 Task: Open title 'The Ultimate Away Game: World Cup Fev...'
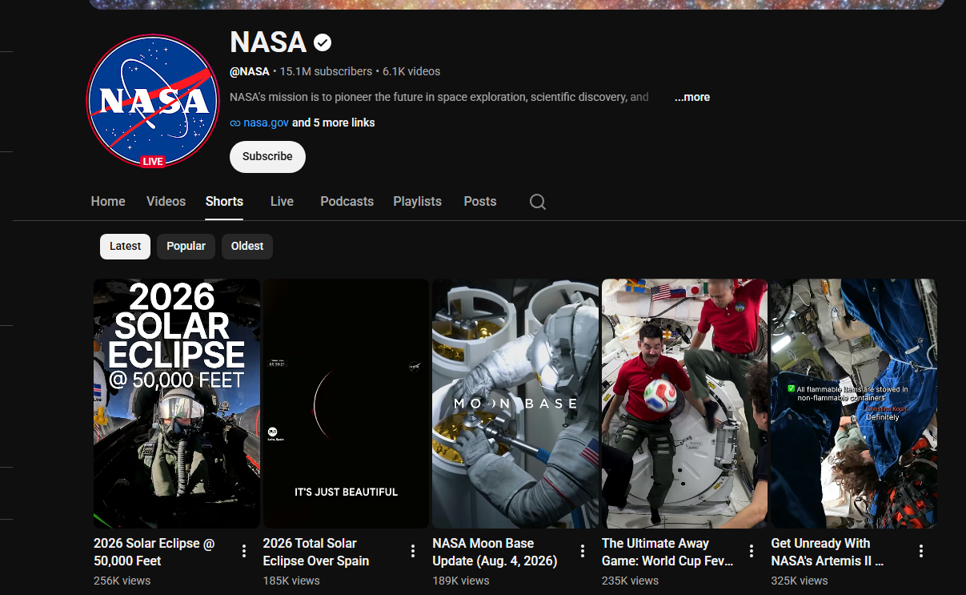pos(667,552)
